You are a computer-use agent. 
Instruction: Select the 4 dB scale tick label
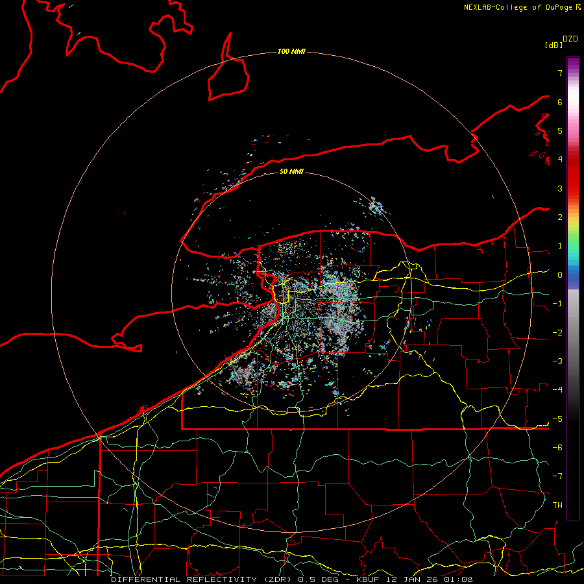coord(560,160)
